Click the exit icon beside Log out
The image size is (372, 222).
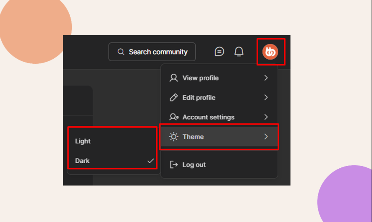point(173,165)
